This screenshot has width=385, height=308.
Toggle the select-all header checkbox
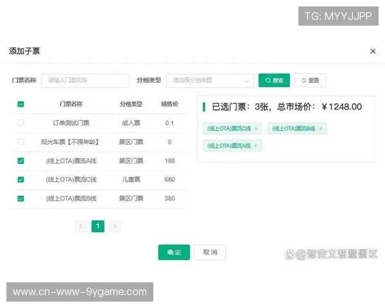tap(21, 104)
